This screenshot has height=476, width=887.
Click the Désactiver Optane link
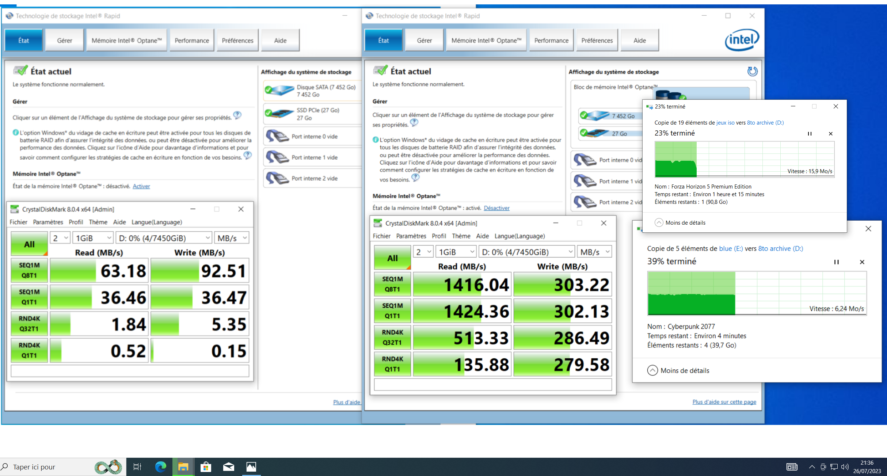click(496, 208)
